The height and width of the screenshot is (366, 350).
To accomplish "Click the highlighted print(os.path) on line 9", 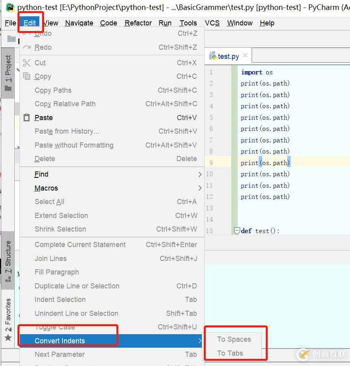I will (265, 163).
